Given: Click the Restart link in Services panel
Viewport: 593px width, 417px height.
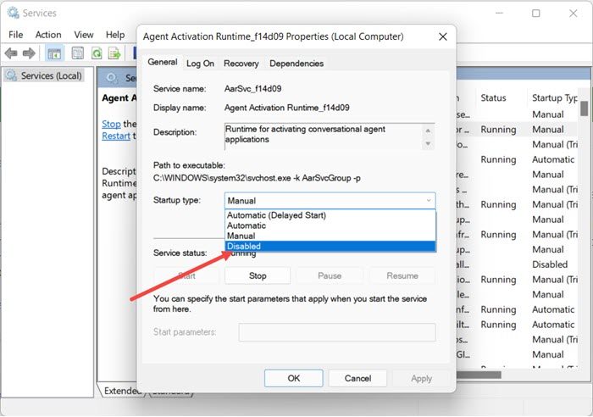Looking at the screenshot, I should click(x=116, y=136).
